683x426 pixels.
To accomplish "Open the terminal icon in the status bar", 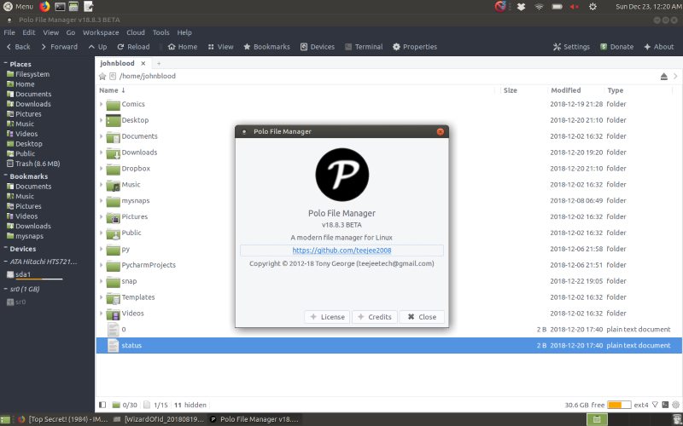I will tap(665, 405).
